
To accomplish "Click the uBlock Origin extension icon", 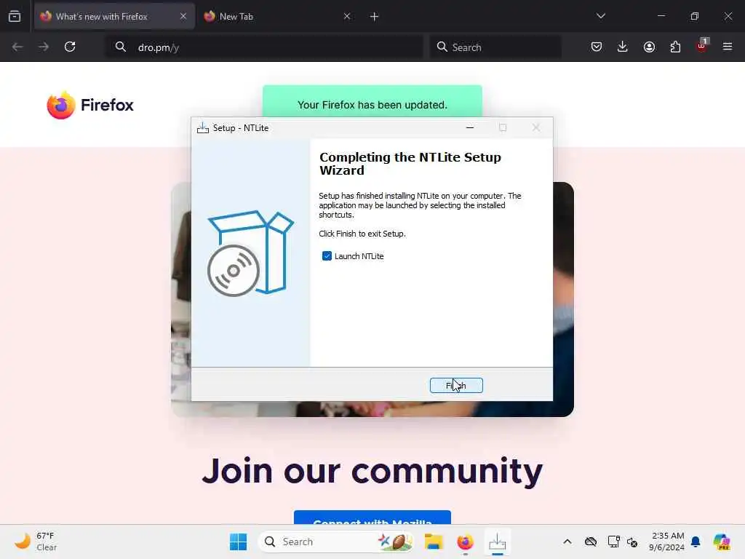I will point(702,46).
